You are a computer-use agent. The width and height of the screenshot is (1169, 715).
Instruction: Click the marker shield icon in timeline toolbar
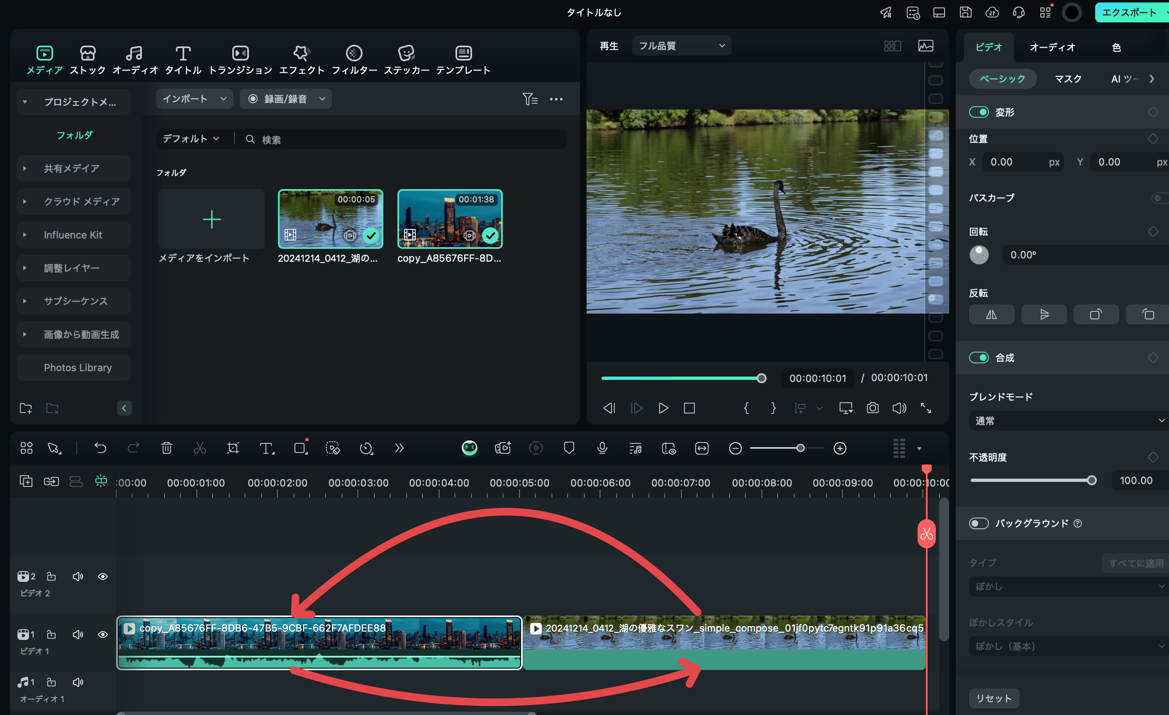click(x=569, y=448)
